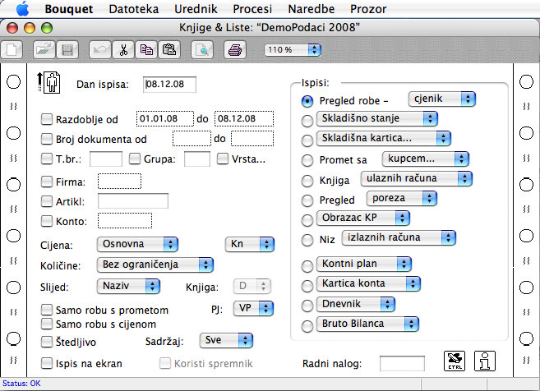
Task: Click the Copy toolbar icon
Action: [x=146, y=50]
